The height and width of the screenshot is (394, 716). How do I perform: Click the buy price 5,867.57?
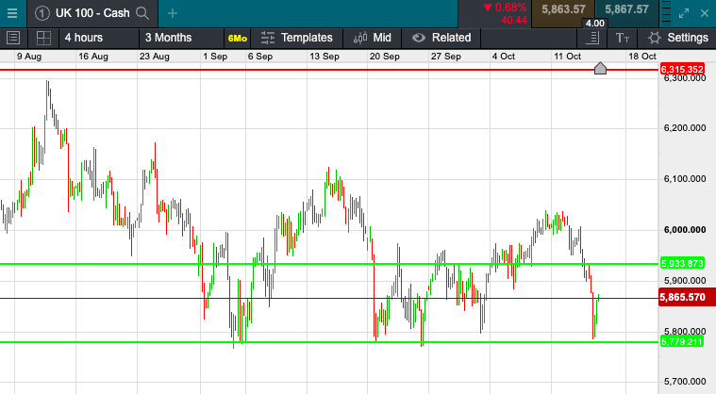tap(627, 9)
